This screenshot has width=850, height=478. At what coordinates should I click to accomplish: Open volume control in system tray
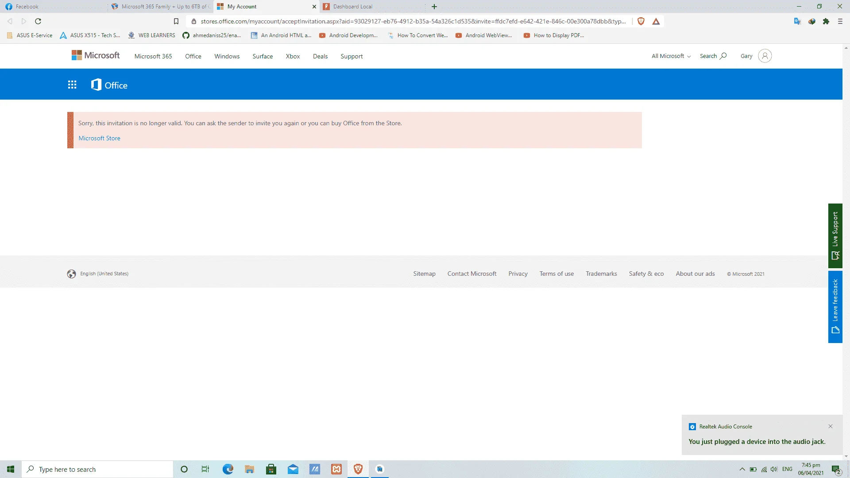coord(774,469)
